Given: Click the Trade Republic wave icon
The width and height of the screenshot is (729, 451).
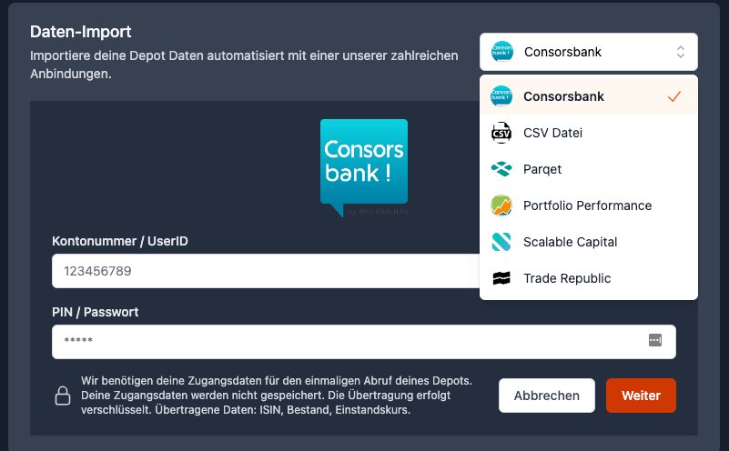Looking at the screenshot, I should click(x=501, y=278).
